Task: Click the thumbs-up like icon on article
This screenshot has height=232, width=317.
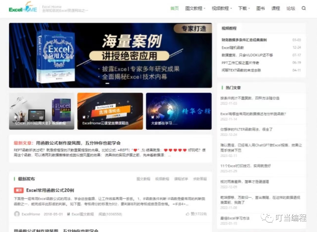Action: pyautogui.click(x=188, y=214)
